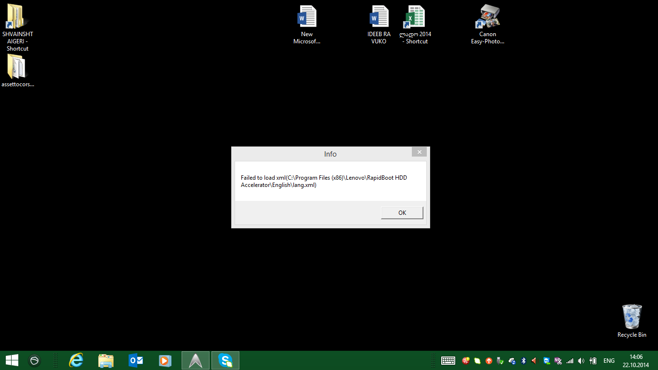Open the touch keyboard from the taskbar
Viewport: 658px width, 370px height.
tap(448, 360)
